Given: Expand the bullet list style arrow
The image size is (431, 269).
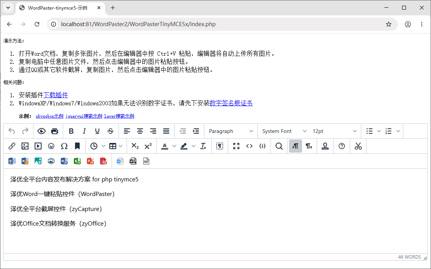Looking at the screenshot, I should point(379,131).
